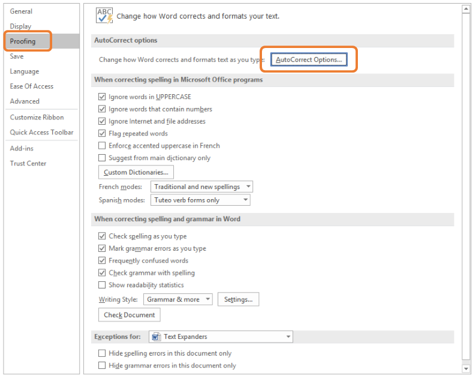The image size is (473, 376).
Task: Open the AutoCorrect Options dialog
Action: pos(308,60)
